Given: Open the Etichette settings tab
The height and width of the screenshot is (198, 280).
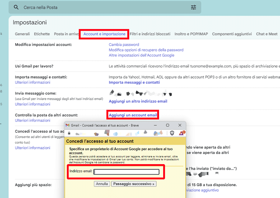Looking at the screenshot, I should (x=42, y=34).
